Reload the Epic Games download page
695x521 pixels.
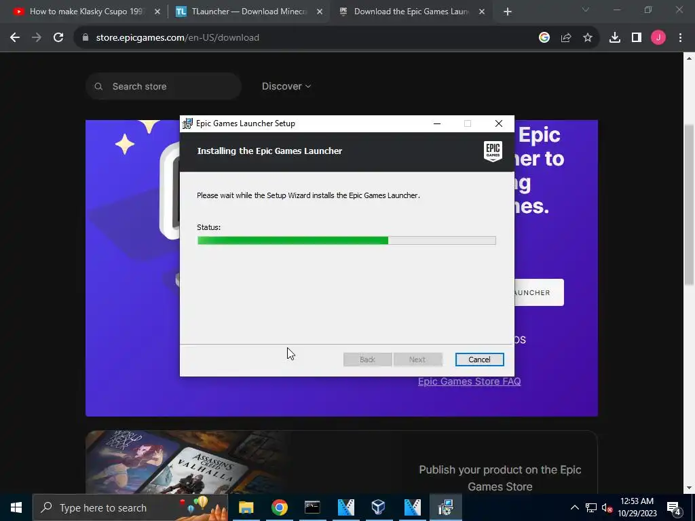click(x=58, y=38)
